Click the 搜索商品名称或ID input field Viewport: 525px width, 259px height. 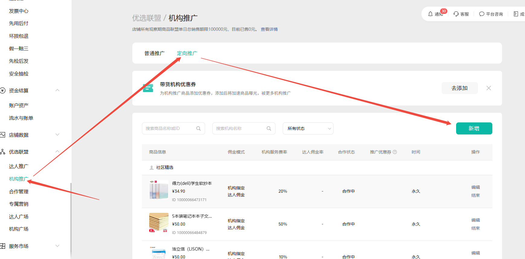pos(169,128)
